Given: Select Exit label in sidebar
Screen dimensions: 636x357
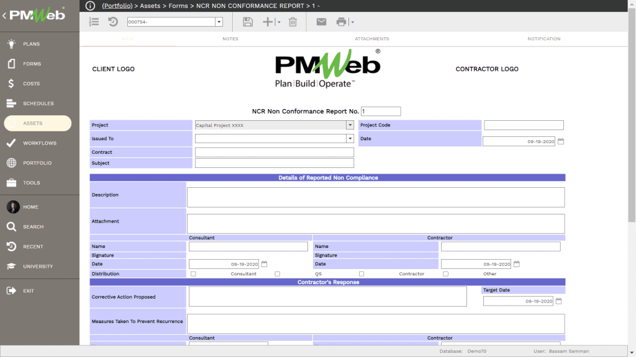Looking at the screenshot, I should [29, 291].
